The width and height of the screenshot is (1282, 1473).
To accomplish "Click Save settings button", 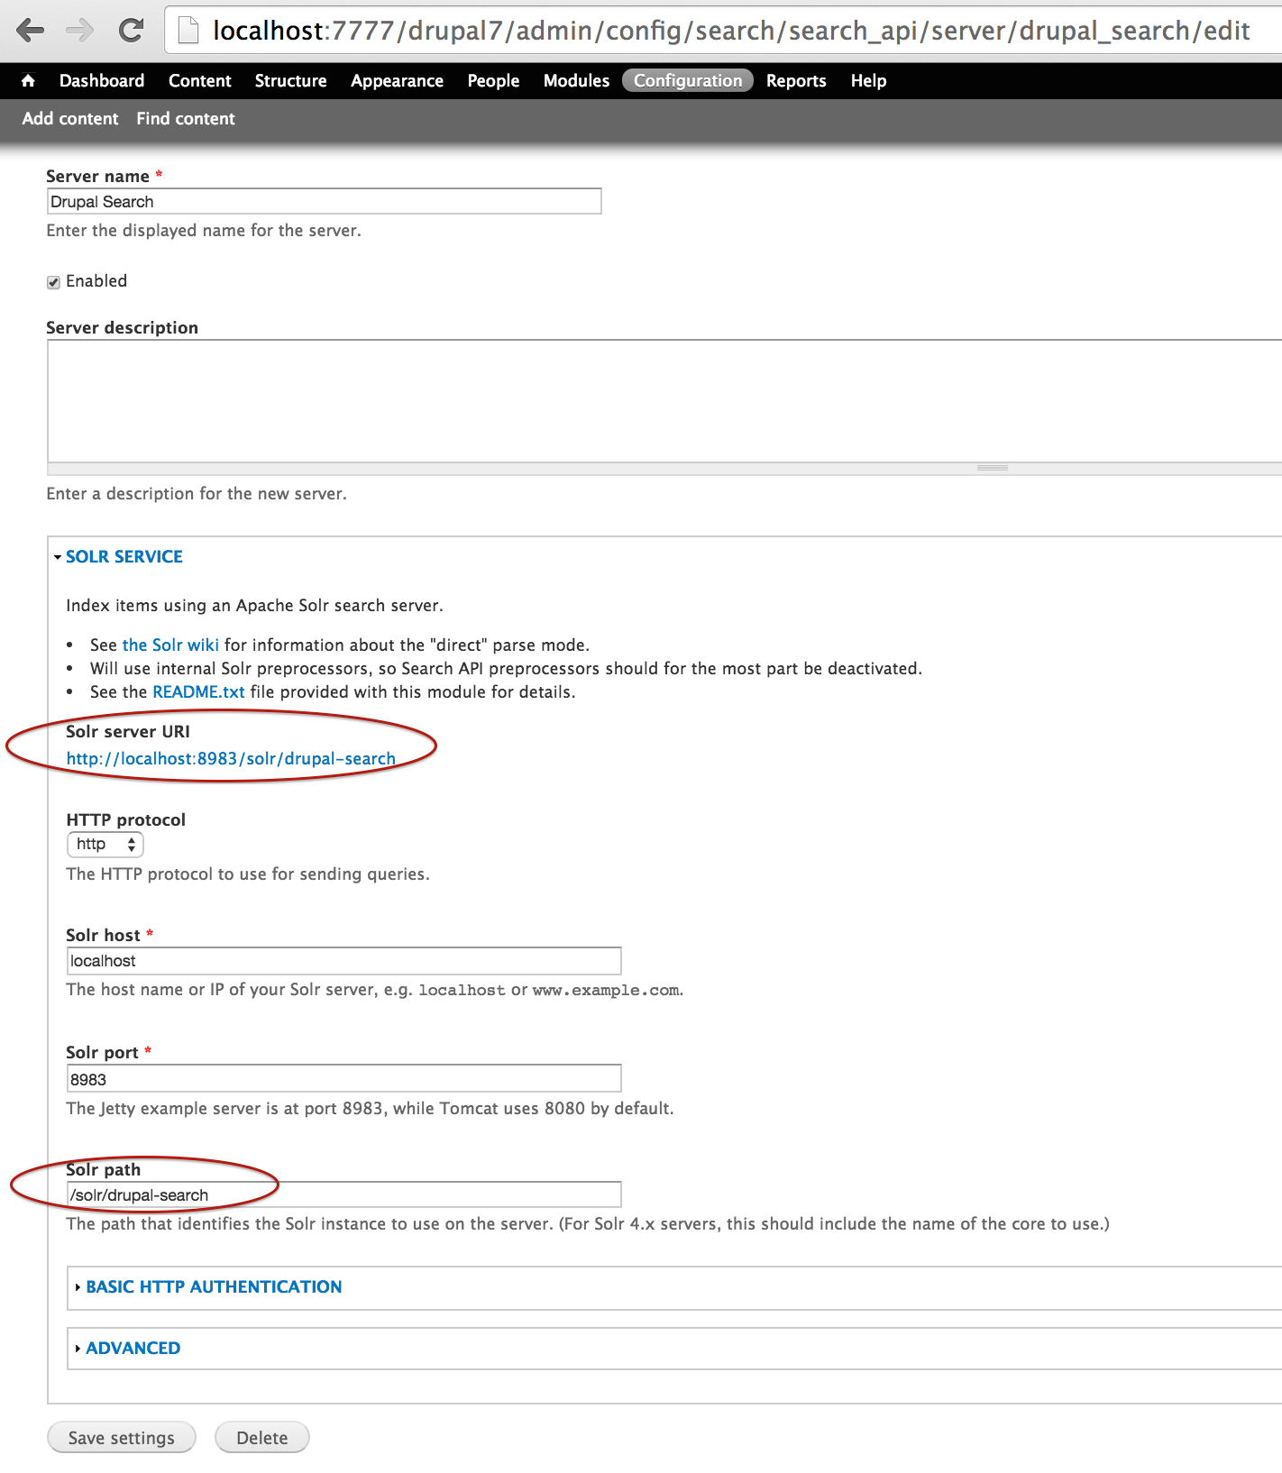I will pos(121,1438).
